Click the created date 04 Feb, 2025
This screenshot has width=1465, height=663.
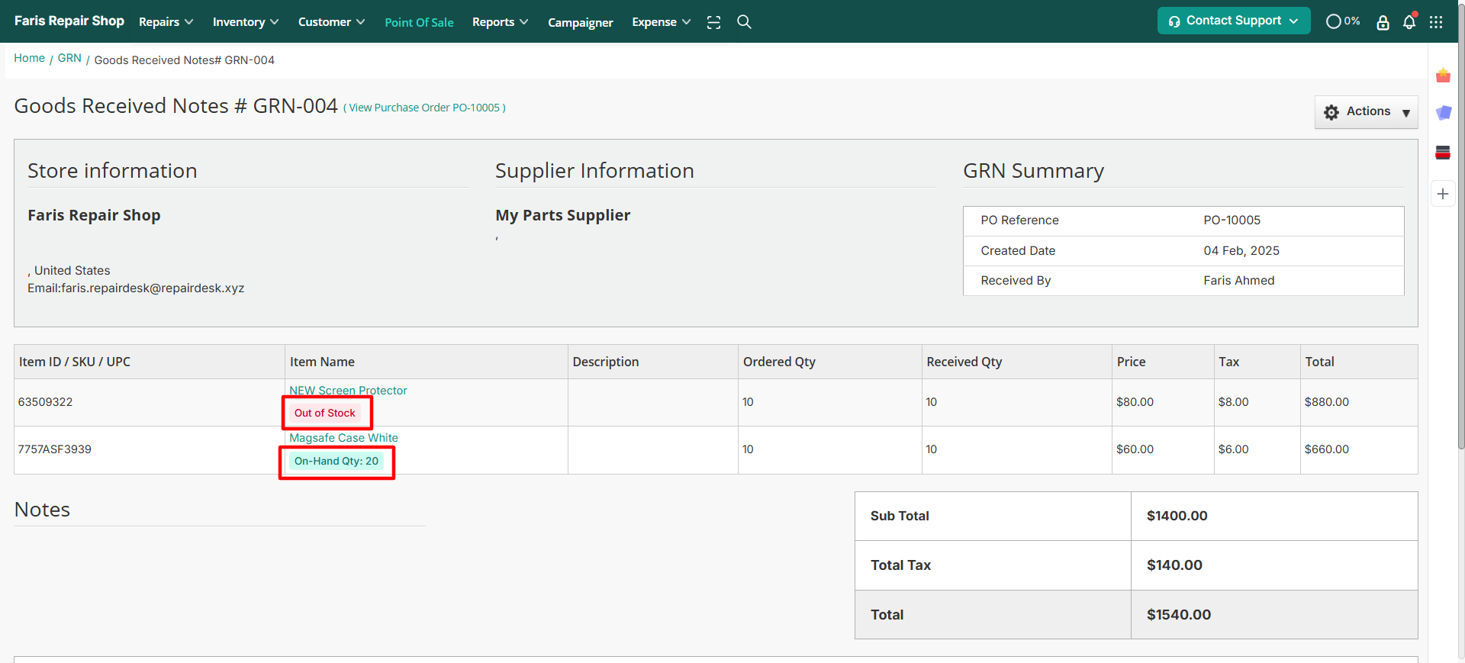[x=1241, y=251]
